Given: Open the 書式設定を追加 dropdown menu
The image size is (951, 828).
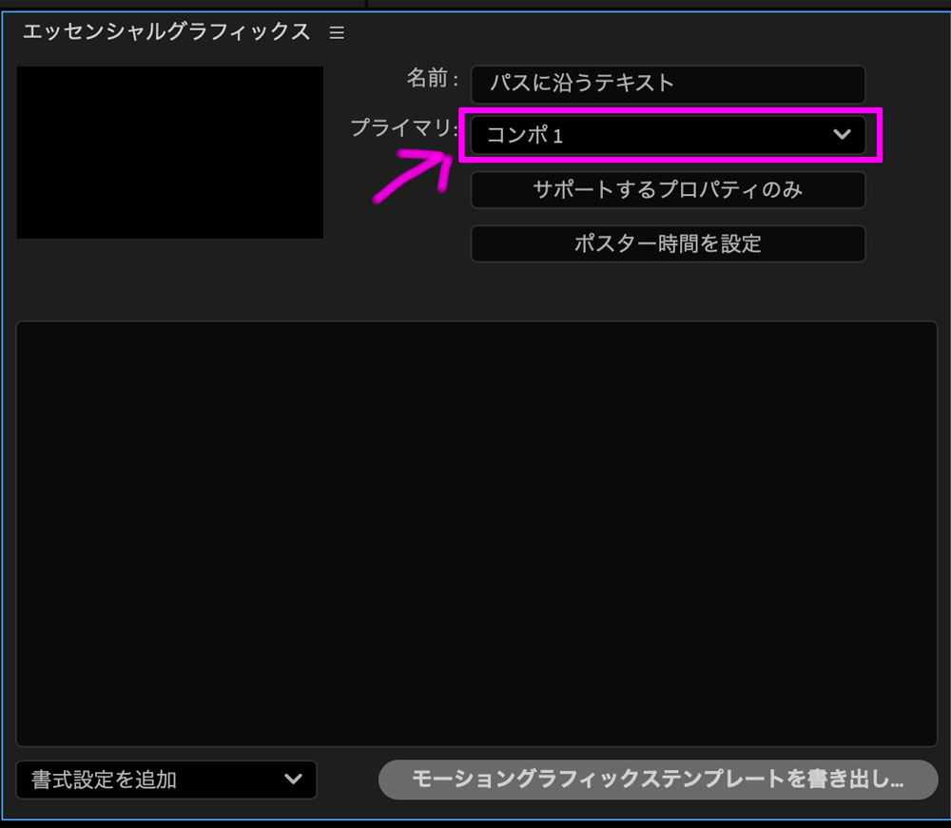Looking at the screenshot, I should [166, 780].
